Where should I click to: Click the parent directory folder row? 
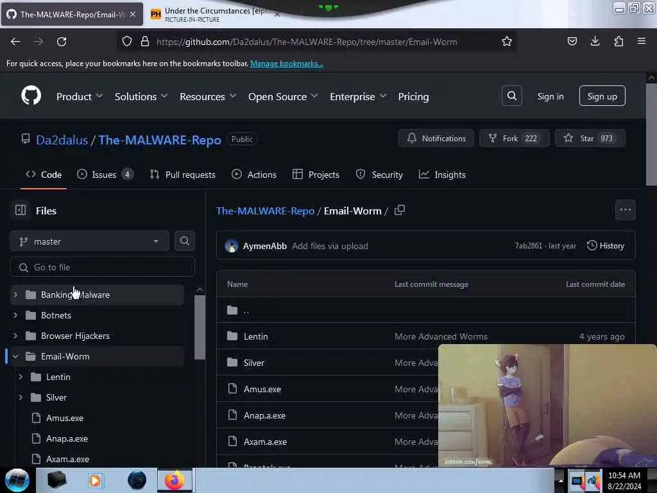(426, 310)
